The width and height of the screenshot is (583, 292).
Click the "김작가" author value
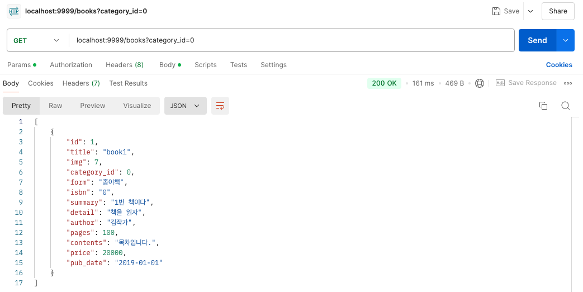119,223
